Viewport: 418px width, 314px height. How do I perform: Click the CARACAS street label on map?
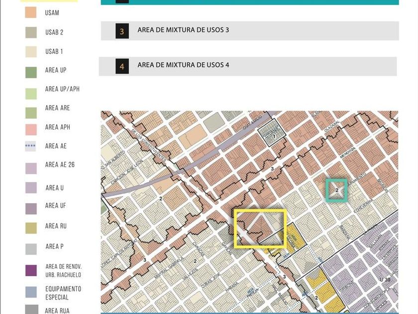pyautogui.click(x=199, y=249)
